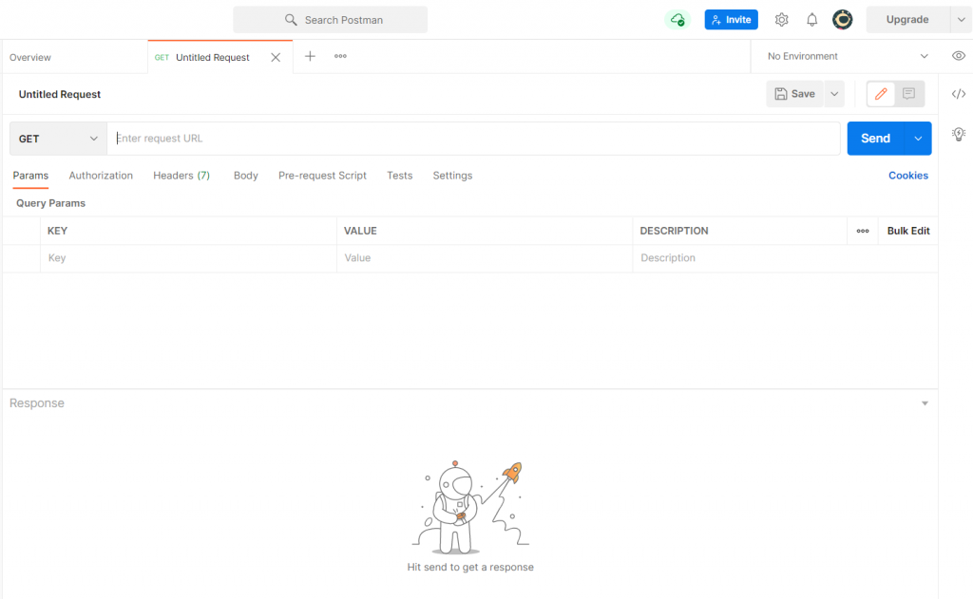Click the lightbulb help icon on right sidebar
The image size is (973, 599).
959,134
